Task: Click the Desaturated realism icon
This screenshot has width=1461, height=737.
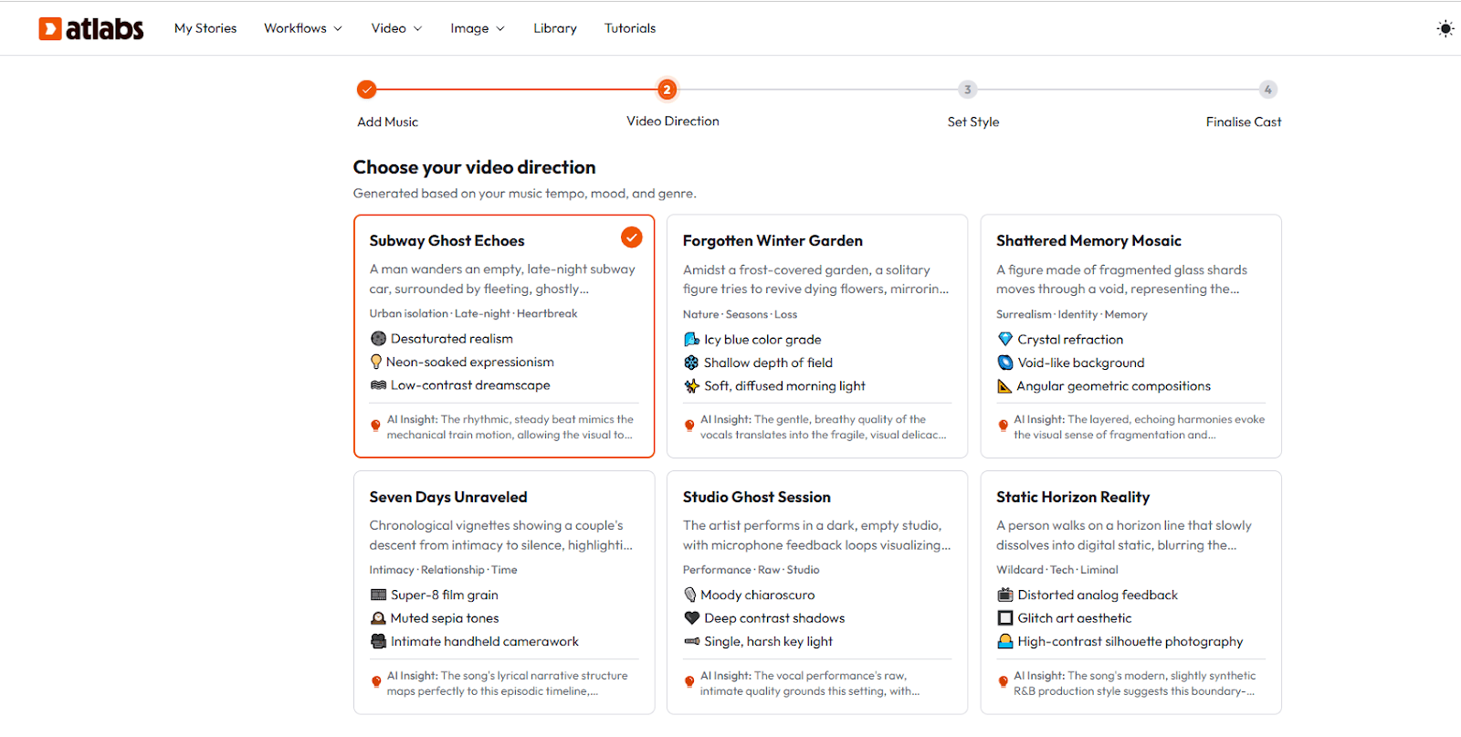Action: pyautogui.click(x=378, y=338)
